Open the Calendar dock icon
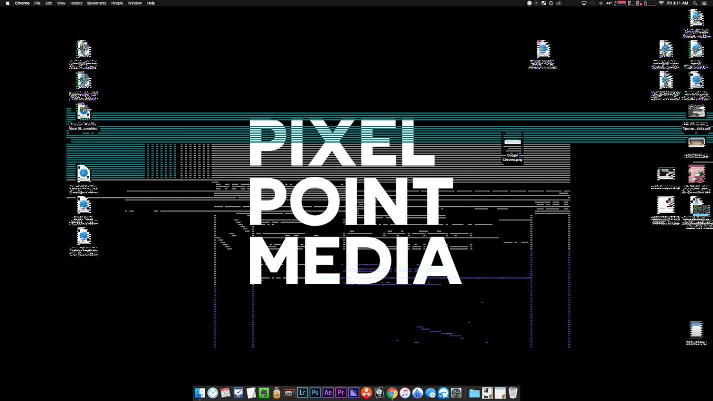713x401 pixels. (x=225, y=393)
